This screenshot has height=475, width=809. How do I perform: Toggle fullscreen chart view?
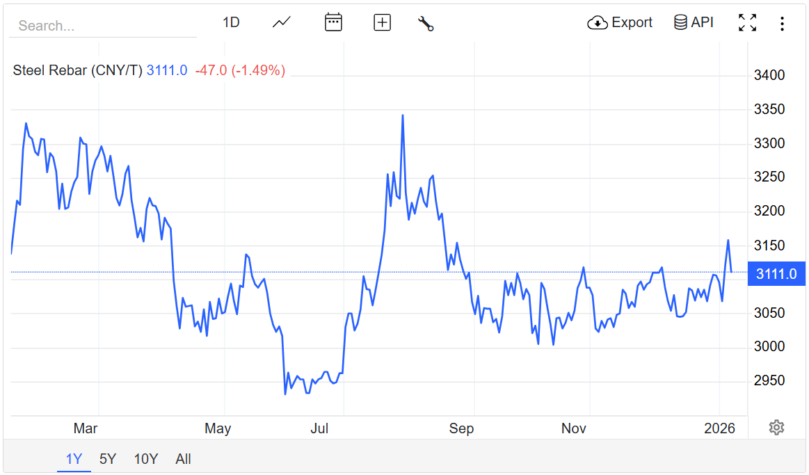[x=747, y=23]
